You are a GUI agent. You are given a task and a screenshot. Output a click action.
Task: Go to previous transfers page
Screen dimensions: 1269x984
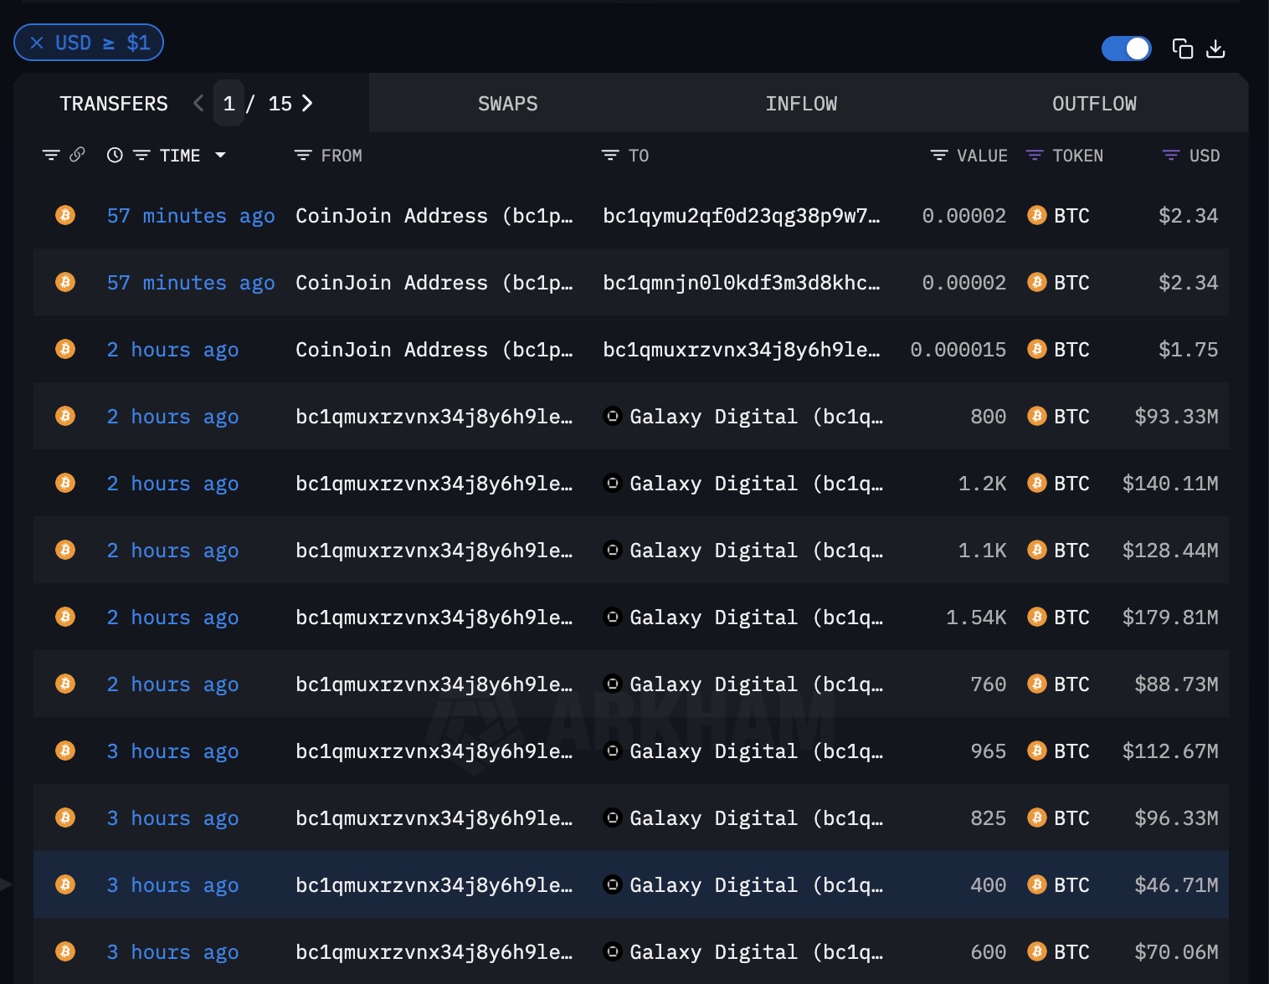pos(198,103)
